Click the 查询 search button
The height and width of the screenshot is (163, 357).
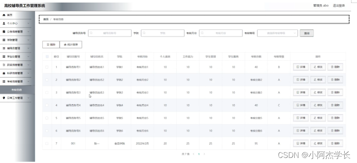pyautogui.click(x=307, y=33)
